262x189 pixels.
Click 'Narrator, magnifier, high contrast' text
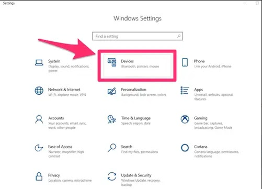(x=66, y=154)
